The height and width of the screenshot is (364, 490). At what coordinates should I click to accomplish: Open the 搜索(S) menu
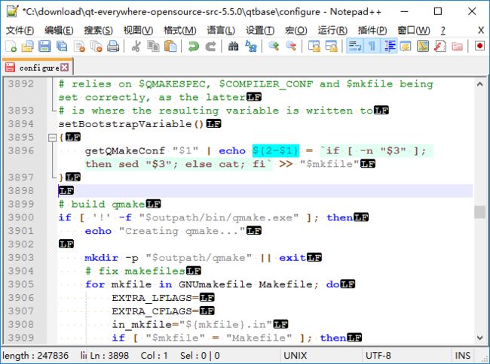[98, 30]
